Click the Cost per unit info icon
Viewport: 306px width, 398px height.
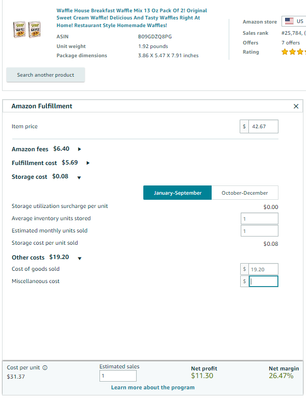coord(45,367)
